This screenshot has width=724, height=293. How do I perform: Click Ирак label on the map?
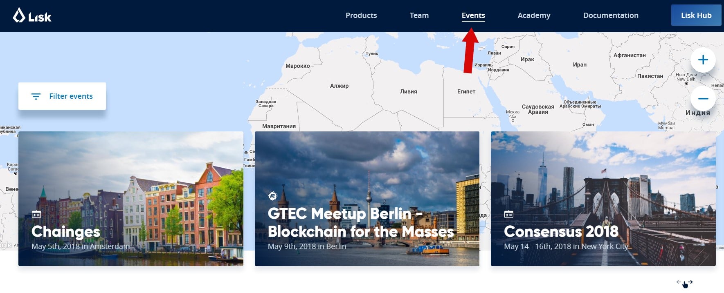[527, 59]
